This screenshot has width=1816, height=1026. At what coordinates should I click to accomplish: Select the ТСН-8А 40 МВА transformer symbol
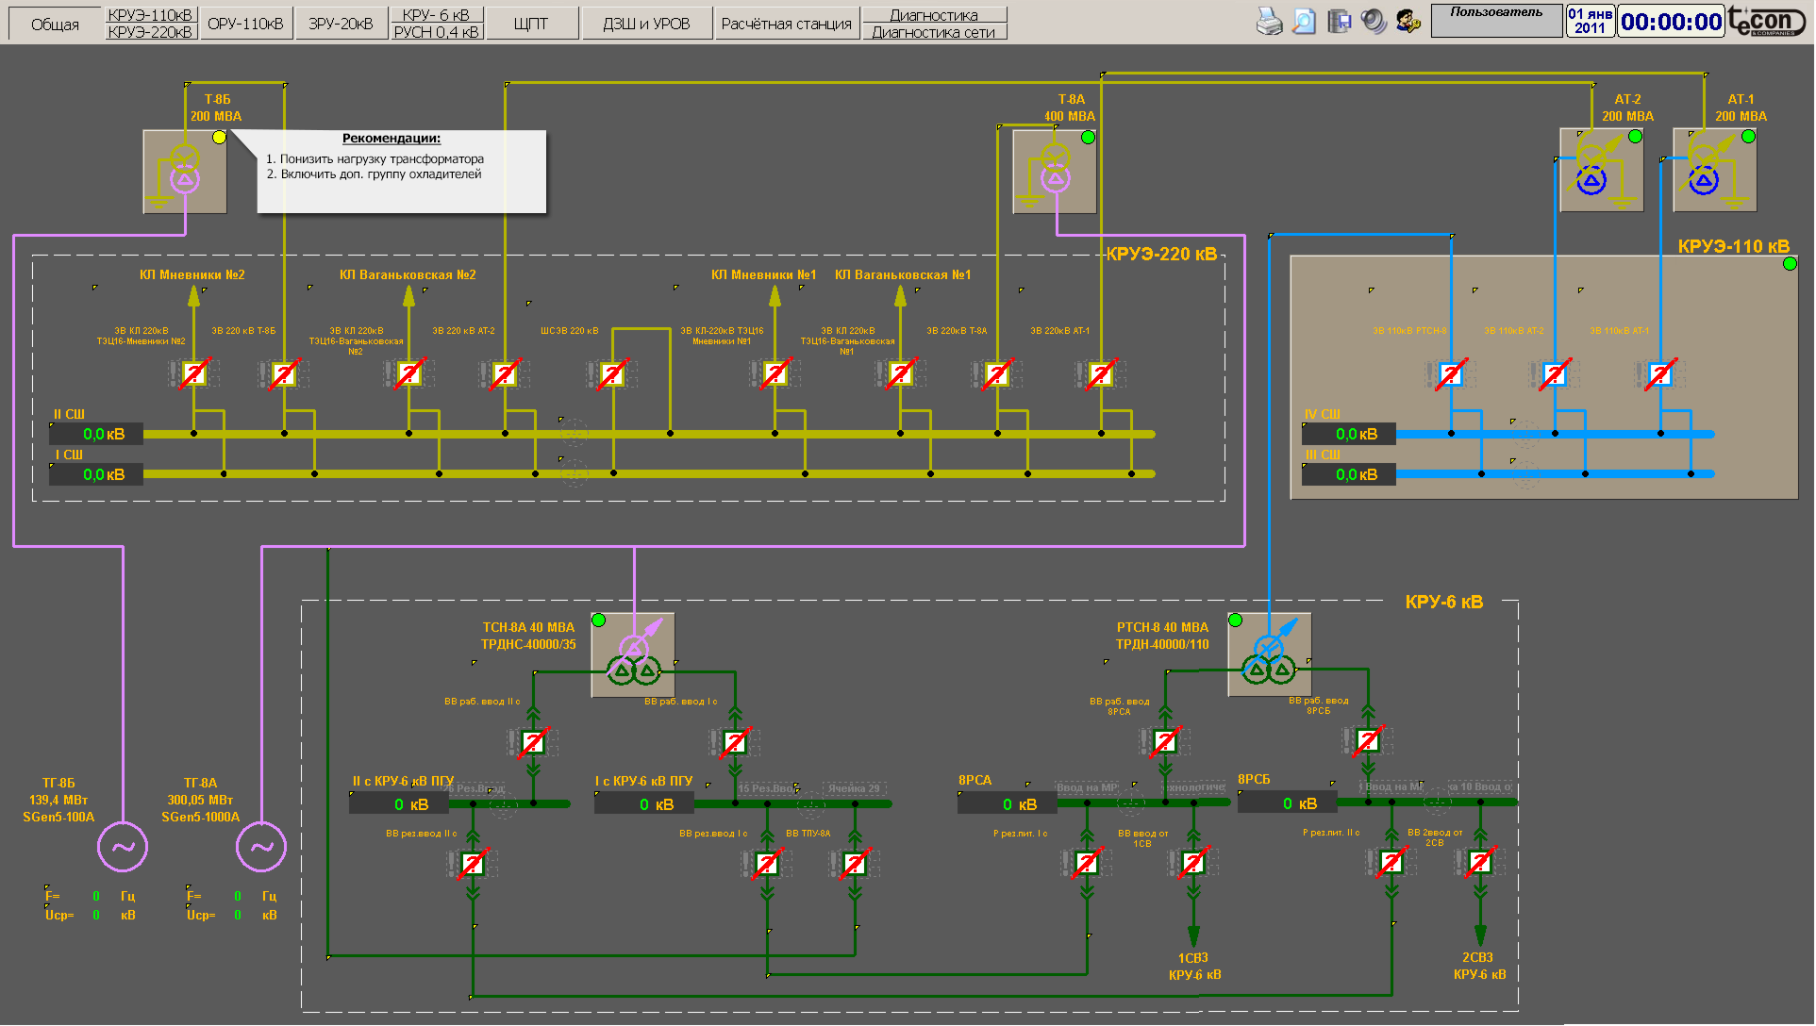[633, 655]
